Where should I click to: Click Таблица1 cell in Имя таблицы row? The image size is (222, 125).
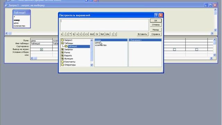point(41,44)
